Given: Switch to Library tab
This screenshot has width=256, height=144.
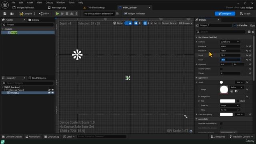Looking at the screenshot, I should click(x=34, y=20).
